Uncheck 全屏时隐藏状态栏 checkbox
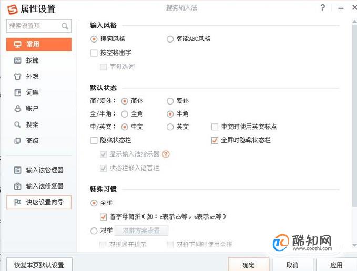The width and height of the screenshot is (357, 271). pyautogui.click(x=215, y=140)
